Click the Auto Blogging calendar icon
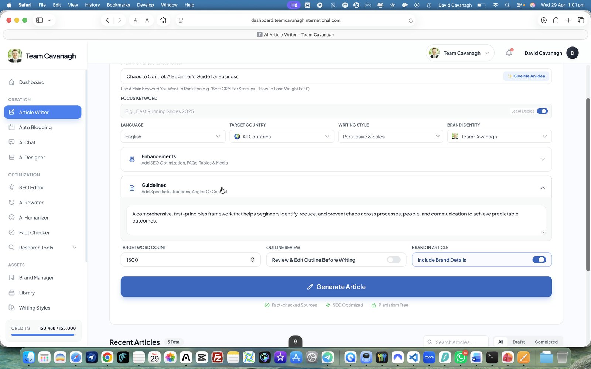This screenshot has height=369, width=591. click(x=11, y=127)
